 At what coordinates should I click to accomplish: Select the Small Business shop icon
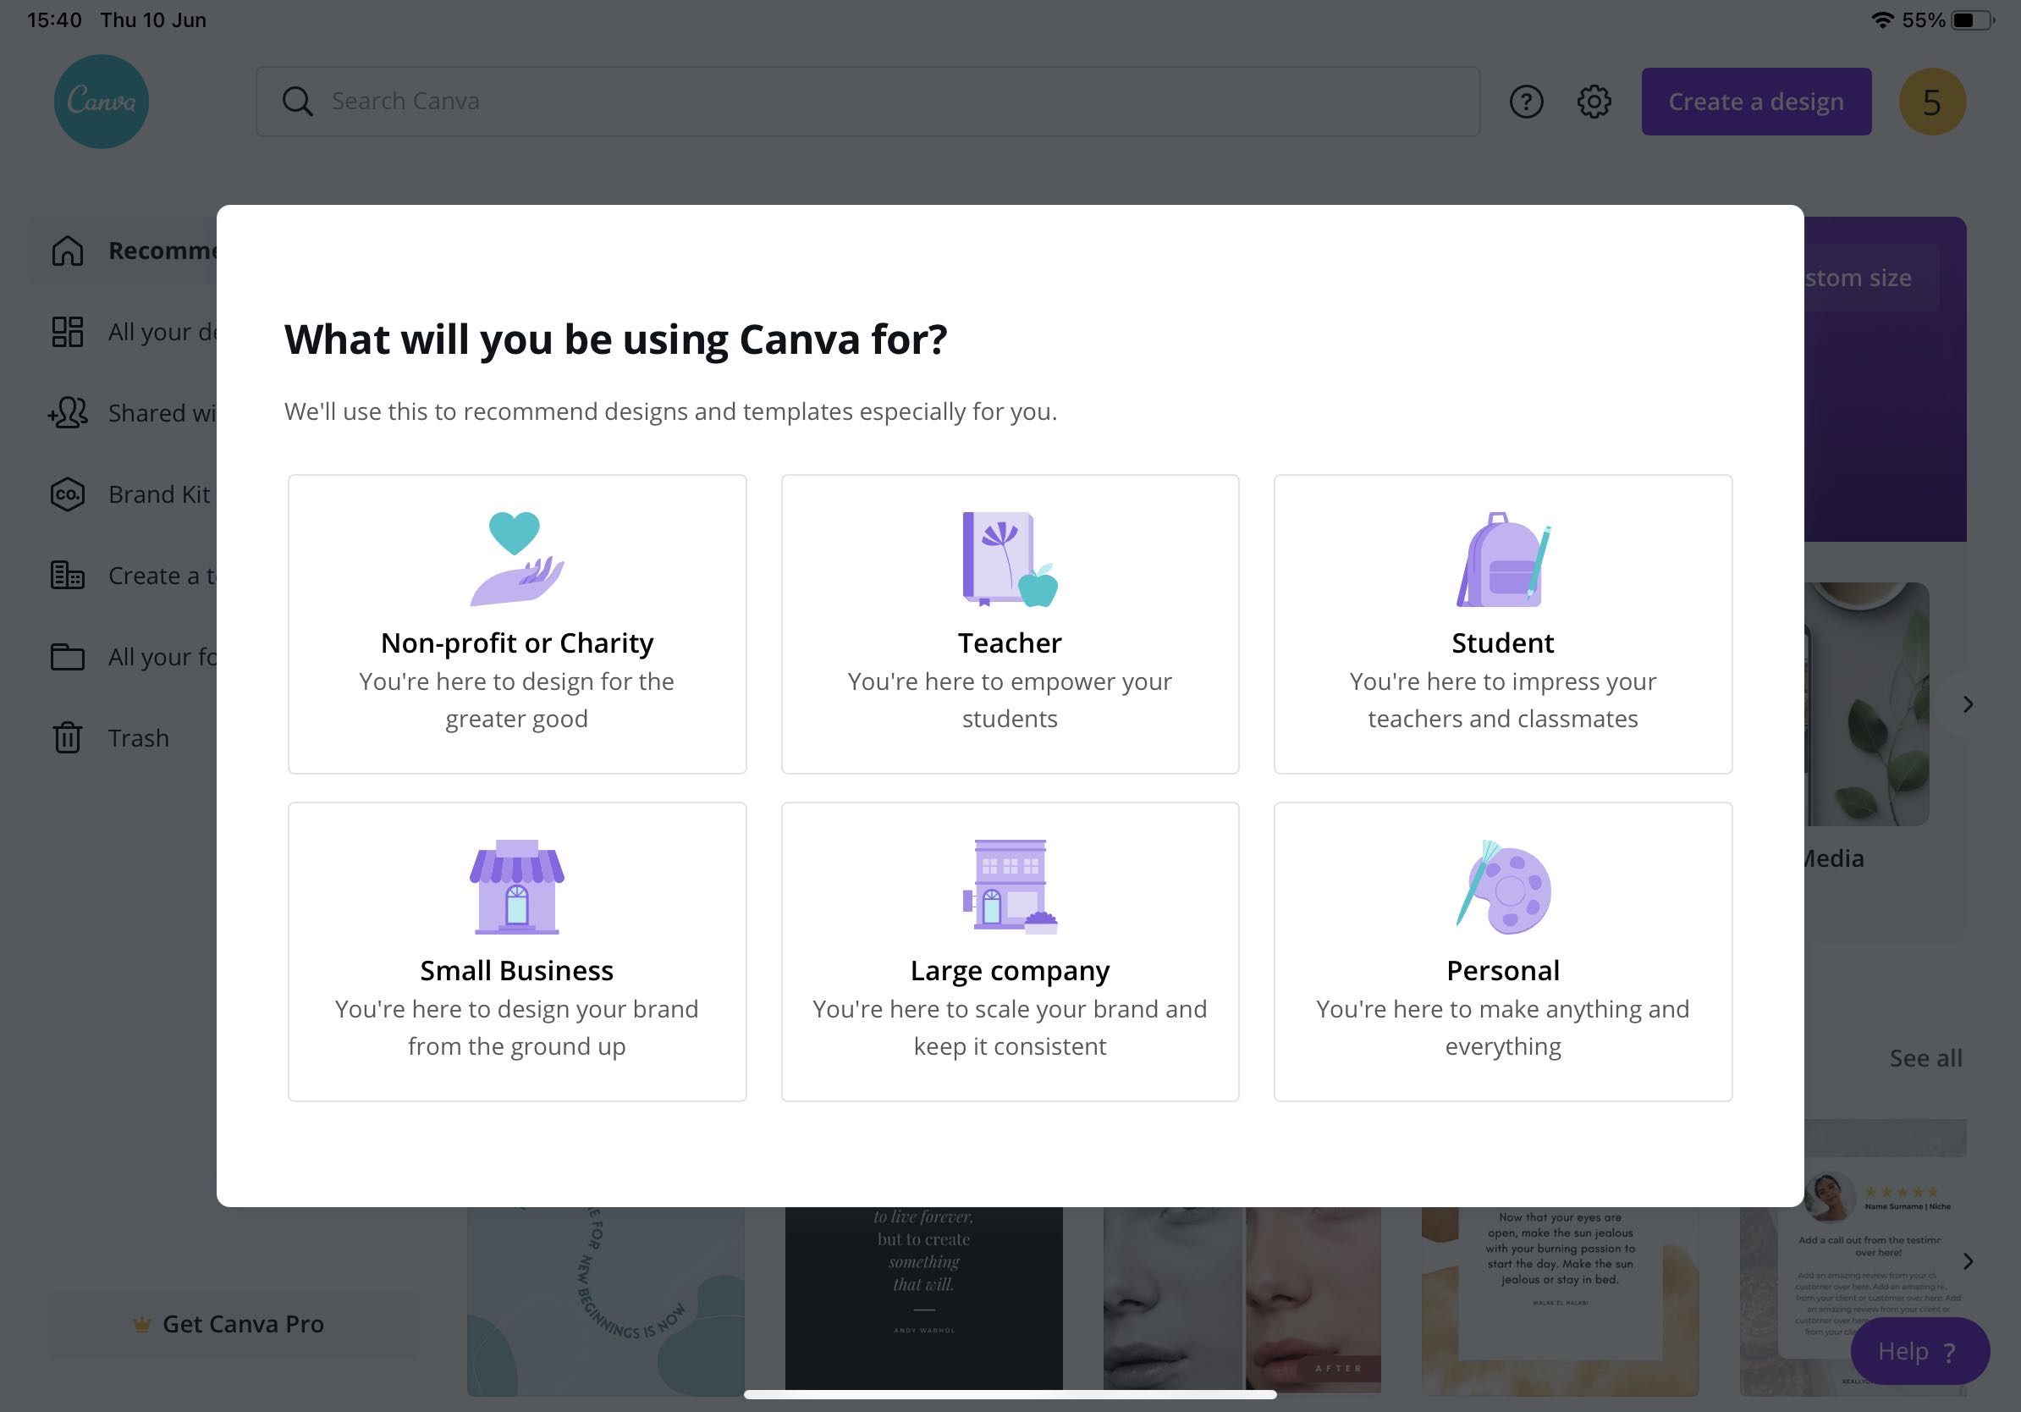517,886
